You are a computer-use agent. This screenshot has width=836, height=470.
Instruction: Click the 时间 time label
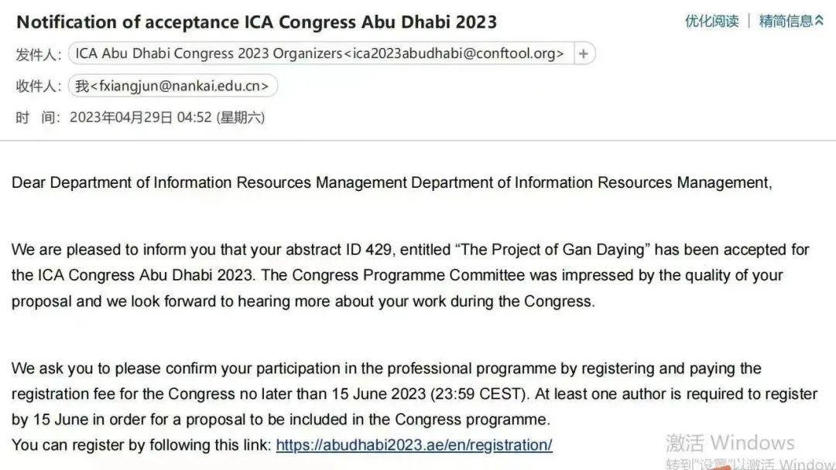coord(37,117)
